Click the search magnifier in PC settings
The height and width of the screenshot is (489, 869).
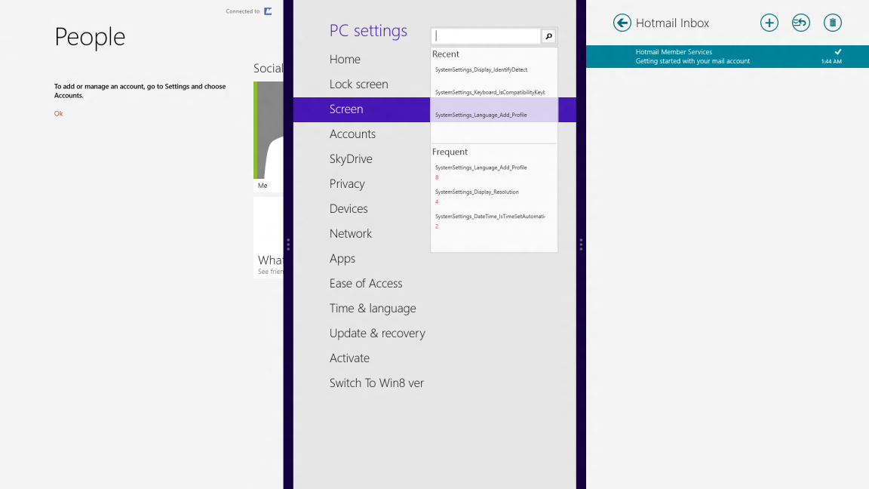548,35
